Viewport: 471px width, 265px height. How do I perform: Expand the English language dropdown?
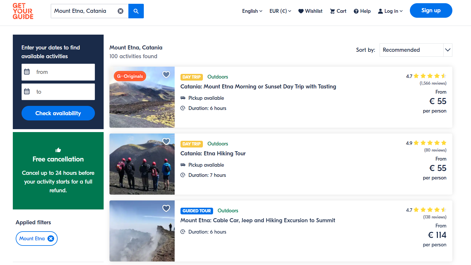point(252,11)
